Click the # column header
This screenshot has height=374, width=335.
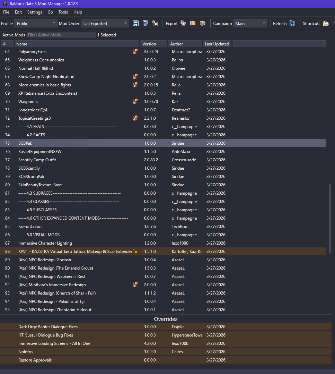click(x=7, y=44)
